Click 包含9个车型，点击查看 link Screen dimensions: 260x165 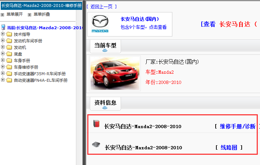pyautogui.click(x=143, y=27)
